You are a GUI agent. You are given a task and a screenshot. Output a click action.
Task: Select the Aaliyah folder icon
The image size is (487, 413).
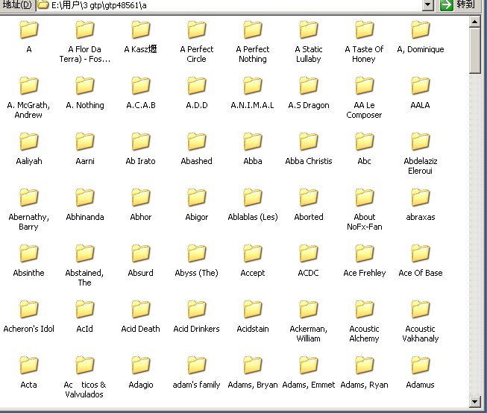tap(29, 142)
